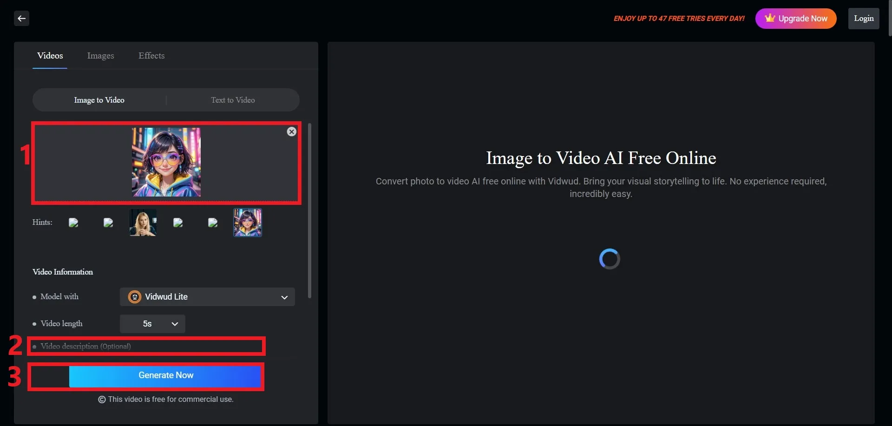Click the Video description optional field
Viewport: 892px width, 426px height.
(146, 347)
